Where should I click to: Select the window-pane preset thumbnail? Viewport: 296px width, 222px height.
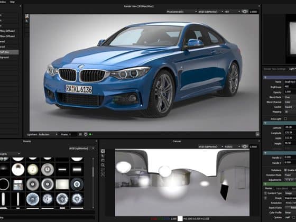coord(18,184)
